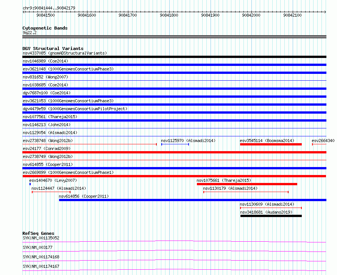Screen dimensions: 337x275
Task: Click the Cytogenetic Bands track title
Action: (x=45, y=28)
